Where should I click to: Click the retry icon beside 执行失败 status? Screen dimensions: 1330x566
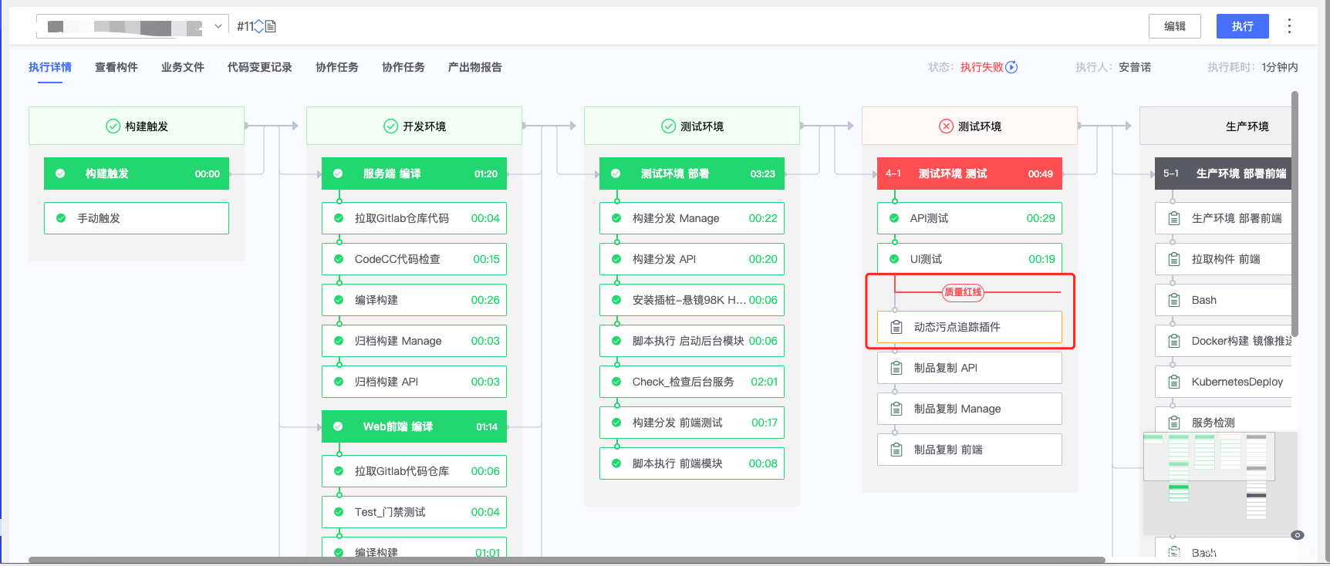[x=1012, y=67]
